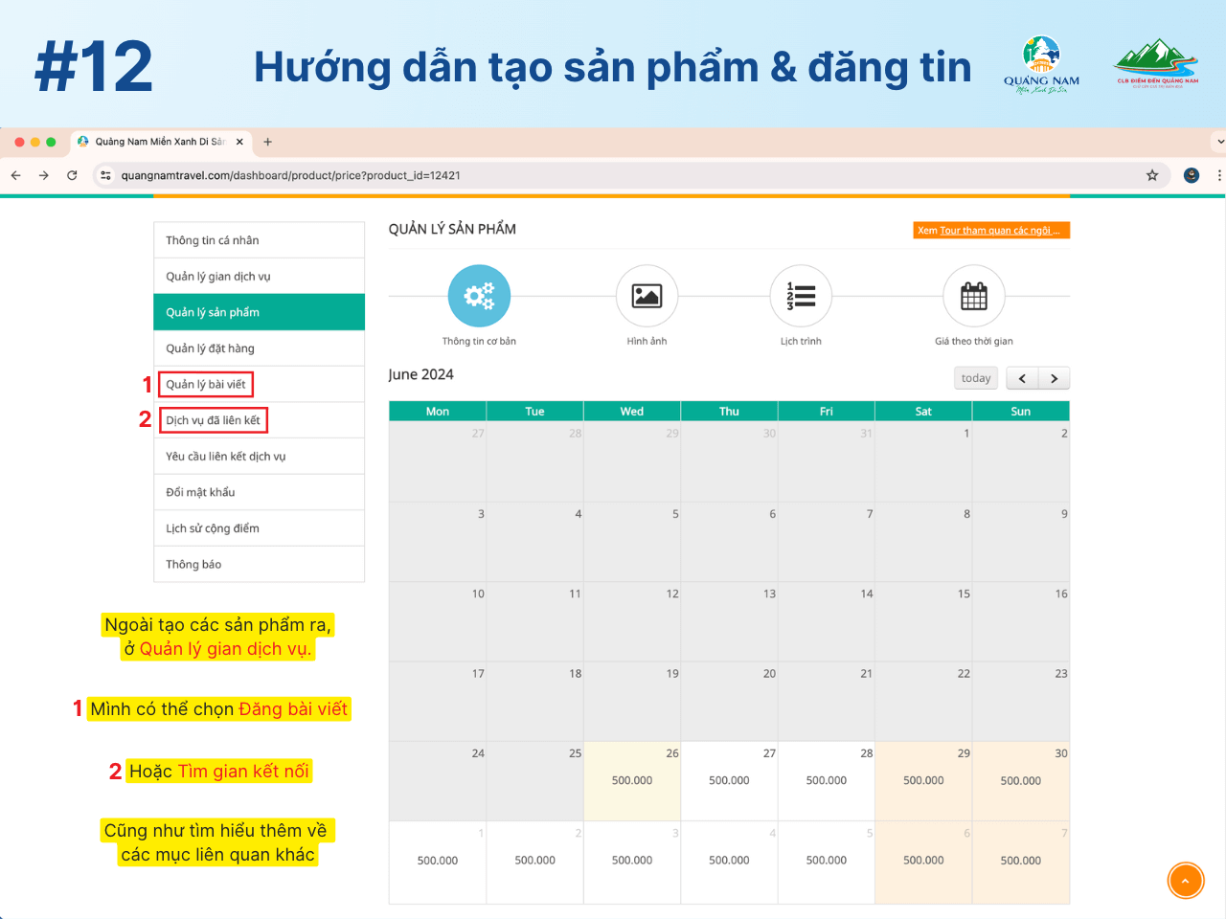Open Quản lý bài viết menu item
This screenshot has width=1226, height=919.
point(206,384)
